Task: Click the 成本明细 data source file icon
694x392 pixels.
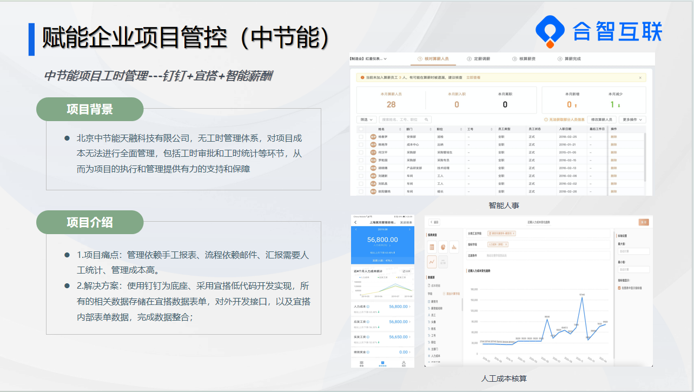Action: [x=429, y=285]
